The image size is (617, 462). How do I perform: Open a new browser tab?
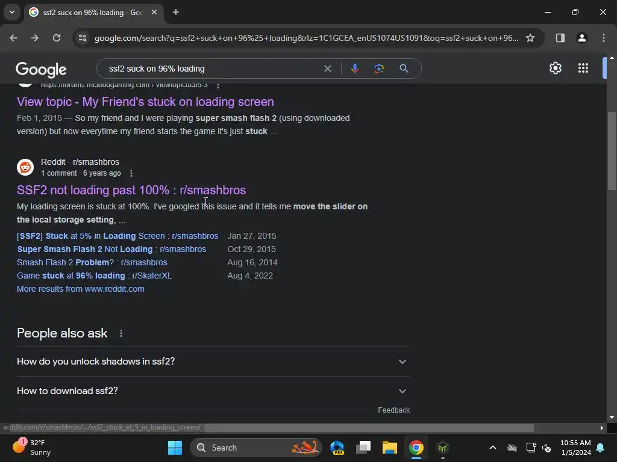click(176, 12)
